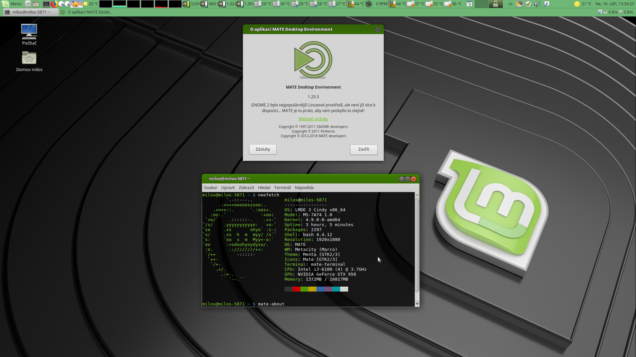Open the update manager shield icon
This screenshot has height=357, width=636.
coord(528,4)
